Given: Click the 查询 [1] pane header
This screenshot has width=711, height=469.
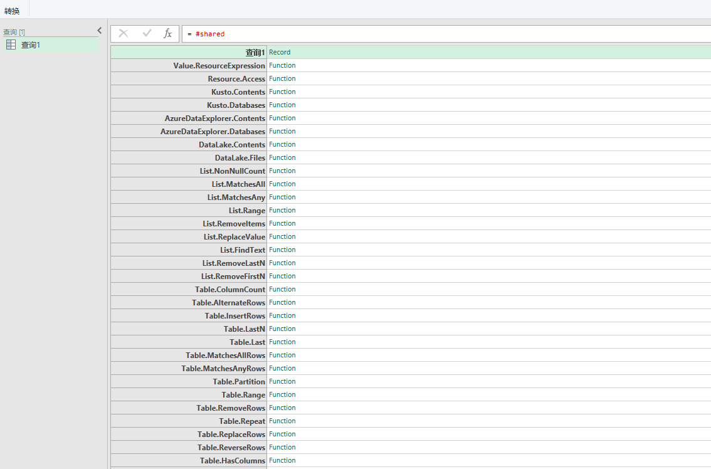Looking at the screenshot, I should [x=14, y=32].
